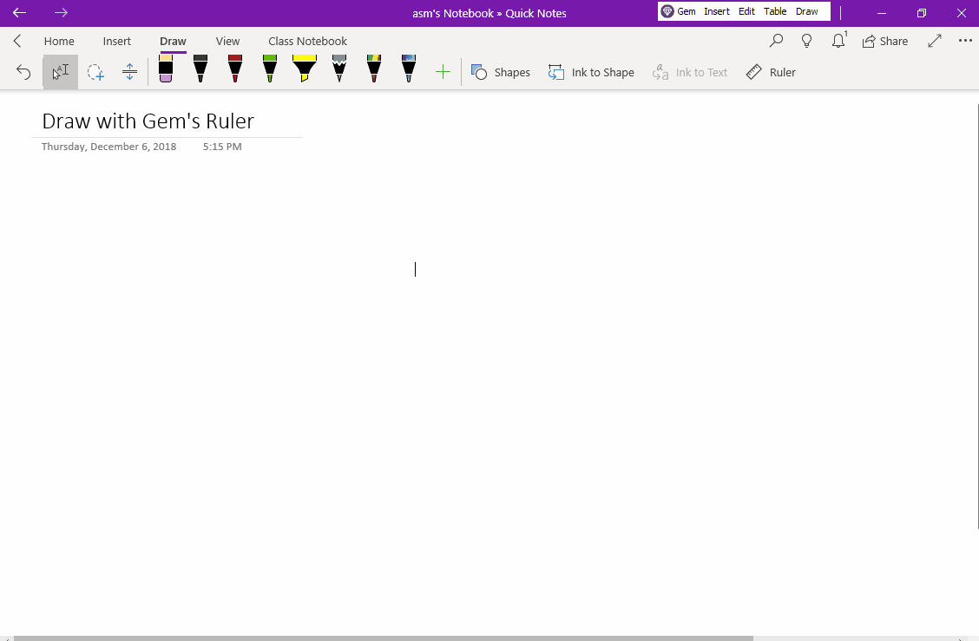This screenshot has height=641, width=979.
Task: Pick the black pen
Action: pyautogui.click(x=200, y=69)
